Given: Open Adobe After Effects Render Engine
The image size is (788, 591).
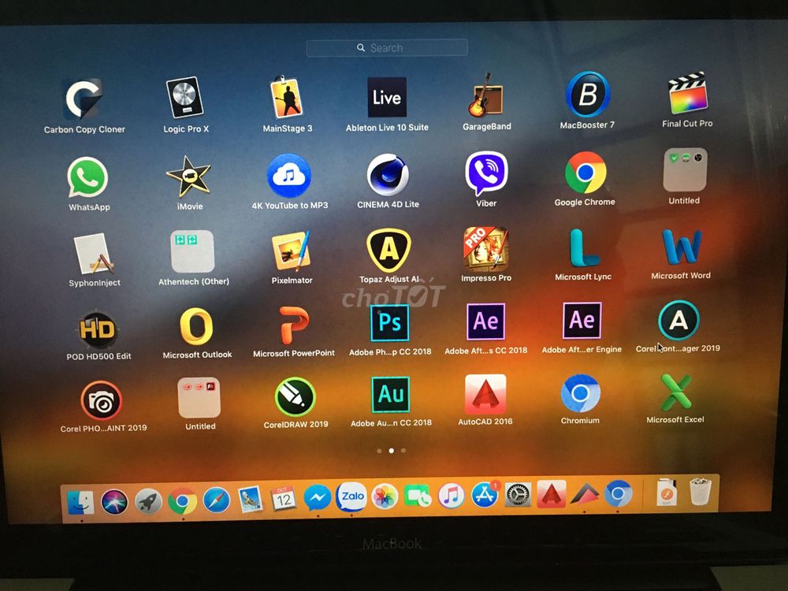Looking at the screenshot, I should pyautogui.click(x=582, y=321).
